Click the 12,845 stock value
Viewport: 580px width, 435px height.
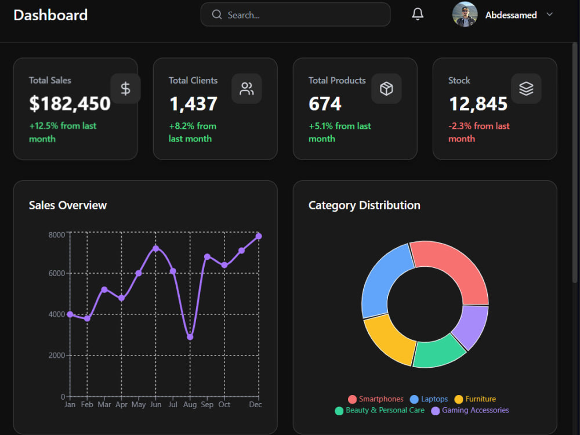pyautogui.click(x=478, y=104)
